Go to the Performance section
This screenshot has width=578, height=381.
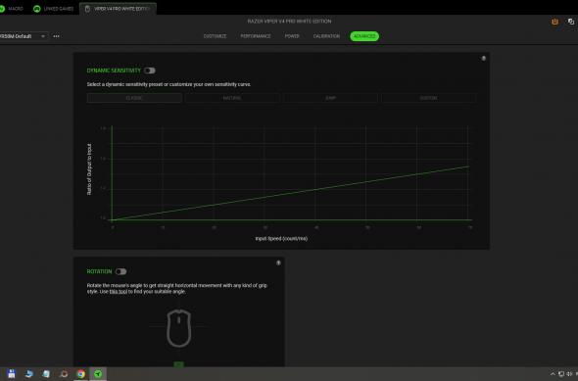pos(256,36)
